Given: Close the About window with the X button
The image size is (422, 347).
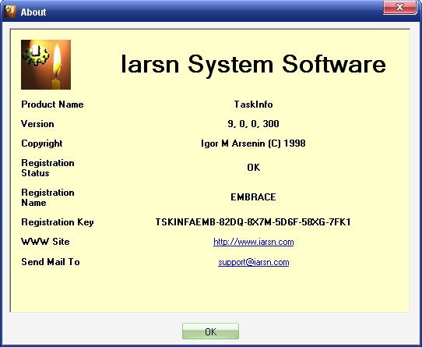Looking at the screenshot, I should (400, 8).
